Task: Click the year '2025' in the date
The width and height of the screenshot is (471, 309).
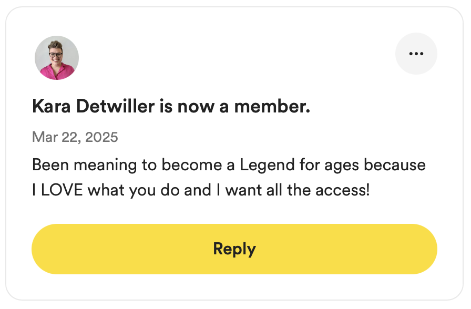Action: click(x=101, y=137)
